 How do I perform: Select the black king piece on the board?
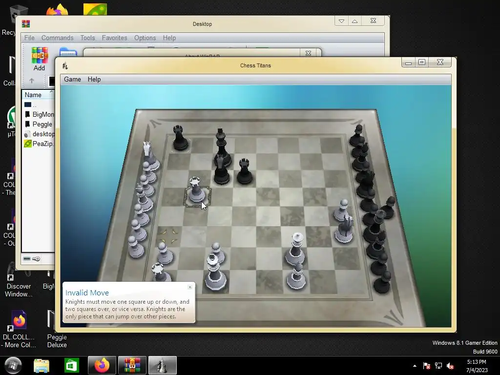tap(221, 146)
